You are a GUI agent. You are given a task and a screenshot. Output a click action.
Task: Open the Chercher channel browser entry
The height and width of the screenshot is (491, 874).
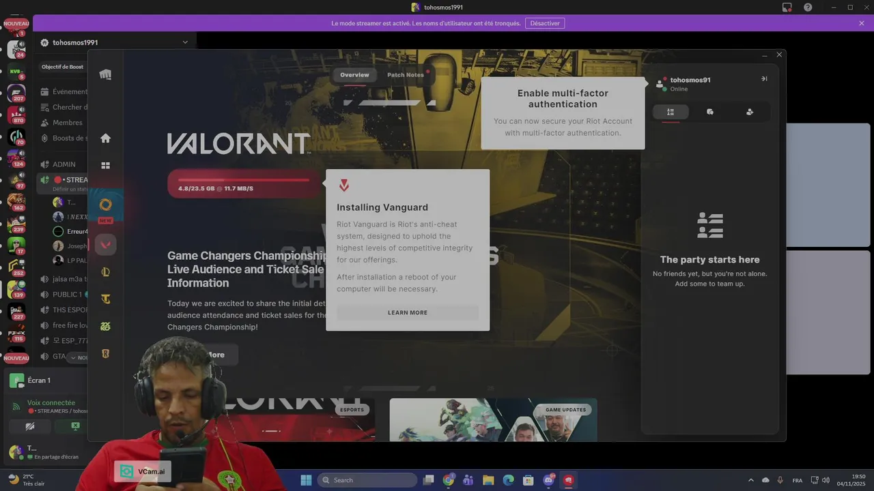63,107
